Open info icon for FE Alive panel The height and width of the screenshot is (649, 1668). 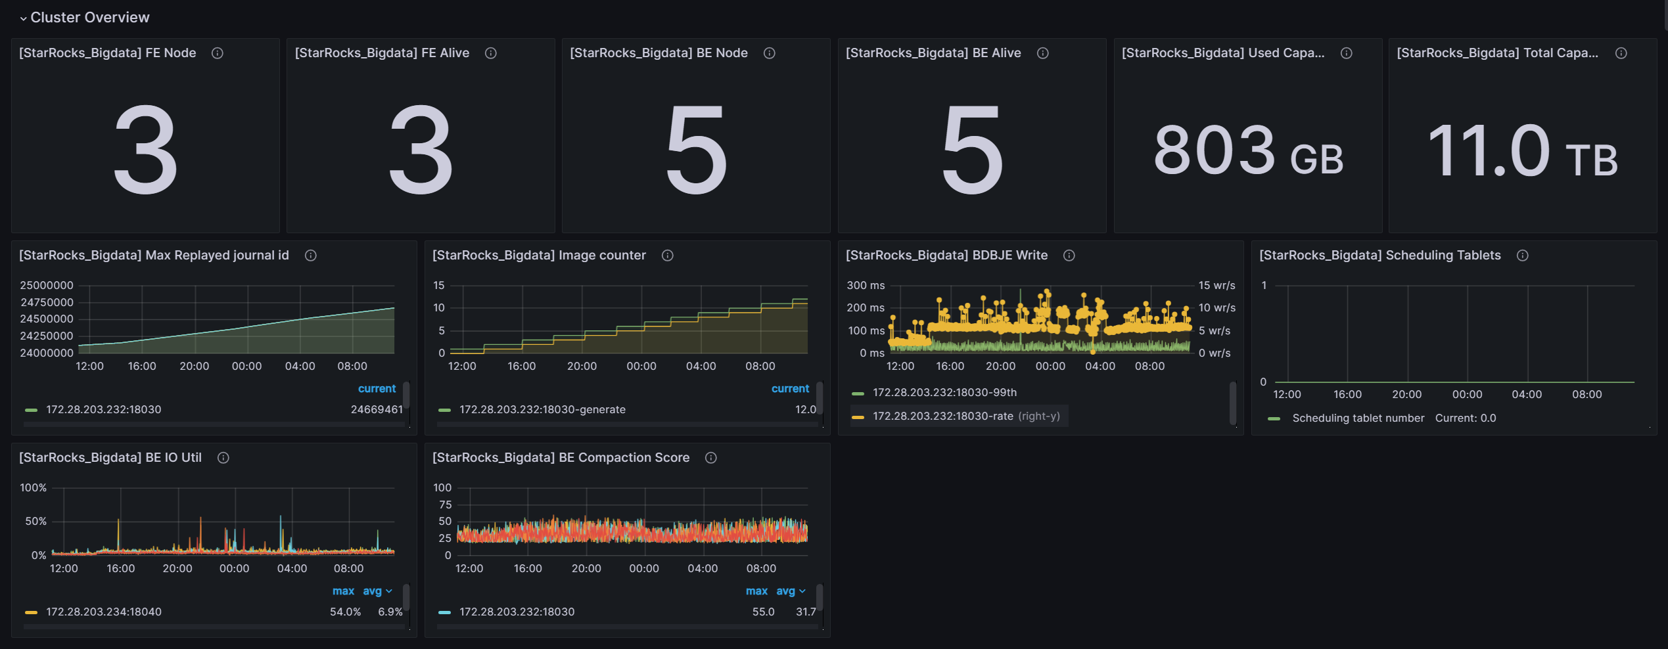click(x=491, y=53)
